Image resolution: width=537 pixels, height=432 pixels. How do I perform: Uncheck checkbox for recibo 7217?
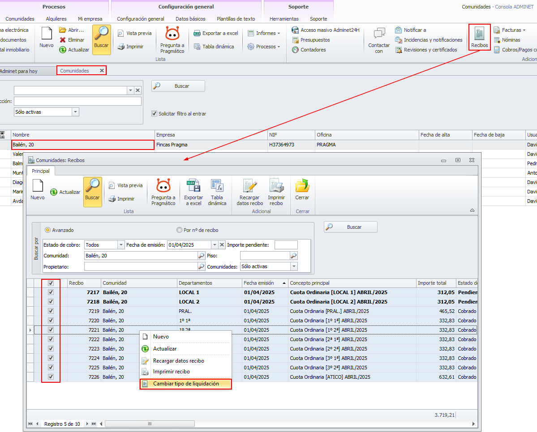click(x=51, y=292)
